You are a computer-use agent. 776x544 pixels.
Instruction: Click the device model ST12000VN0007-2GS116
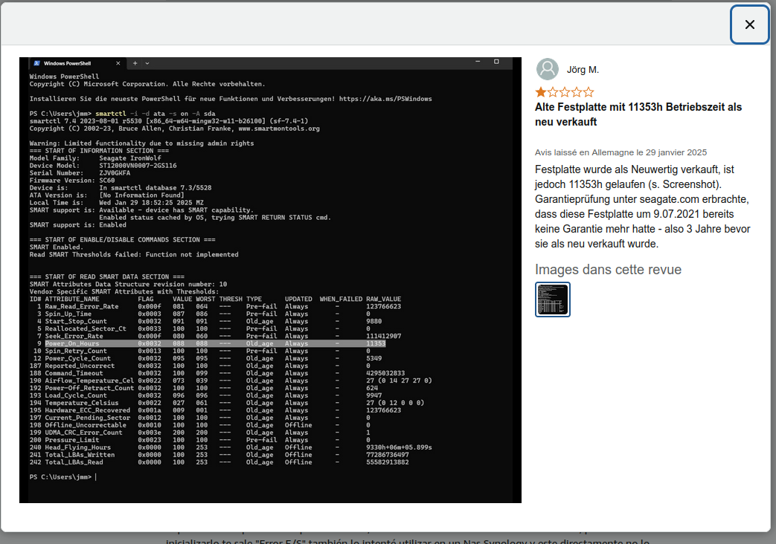click(138, 166)
